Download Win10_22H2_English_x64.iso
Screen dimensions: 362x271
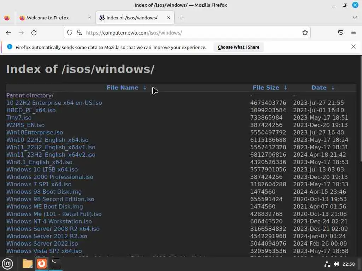[x=47, y=140]
